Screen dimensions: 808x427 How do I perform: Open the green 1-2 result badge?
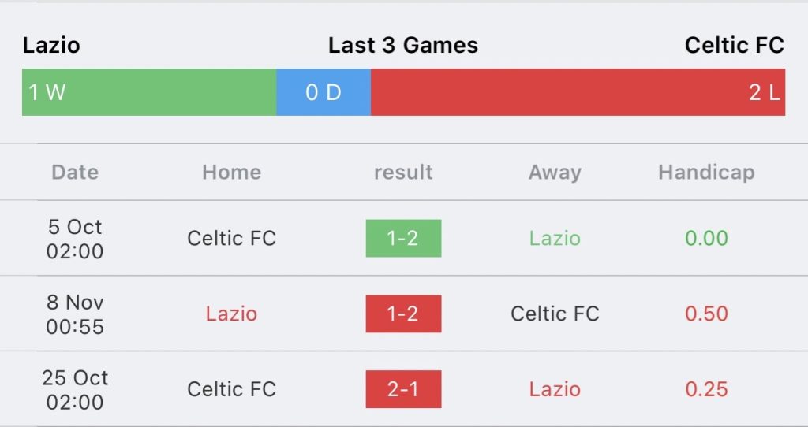point(403,238)
